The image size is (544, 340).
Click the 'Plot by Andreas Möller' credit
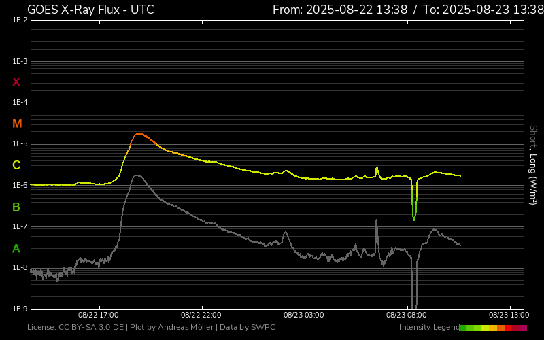[x=172, y=327]
